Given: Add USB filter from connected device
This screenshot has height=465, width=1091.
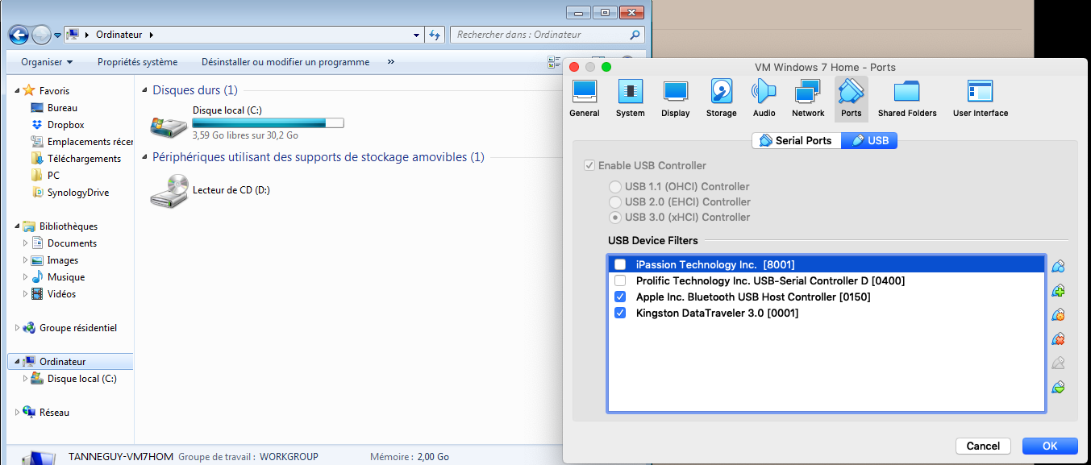Looking at the screenshot, I should [x=1059, y=291].
